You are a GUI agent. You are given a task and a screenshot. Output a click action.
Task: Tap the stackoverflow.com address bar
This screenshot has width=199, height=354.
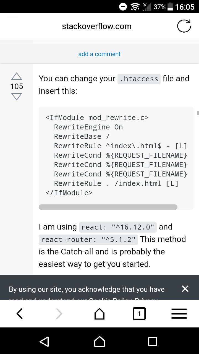coord(97,26)
